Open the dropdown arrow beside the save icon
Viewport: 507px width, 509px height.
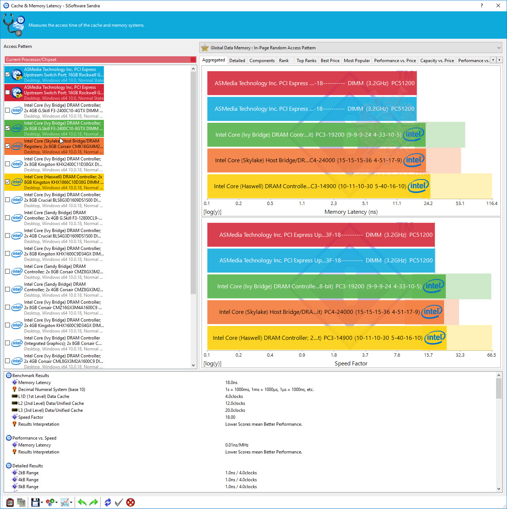(42, 503)
